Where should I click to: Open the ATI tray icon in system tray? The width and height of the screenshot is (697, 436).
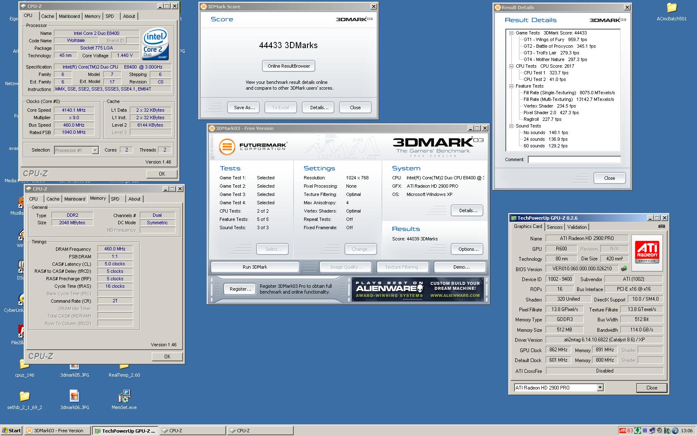[x=623, y=431]
